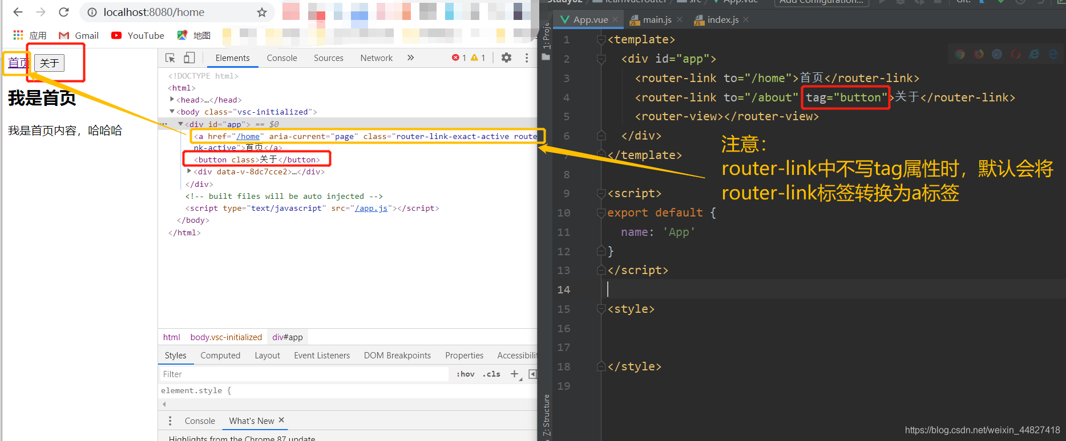The image size is (1066, 441).
Task: Open the DOM Breakpoints pane tab
Action: 397,356
